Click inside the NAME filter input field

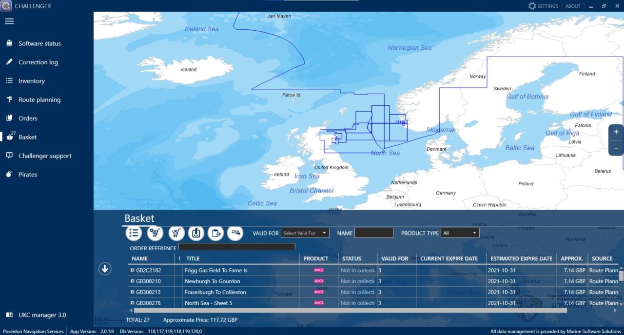373,233
